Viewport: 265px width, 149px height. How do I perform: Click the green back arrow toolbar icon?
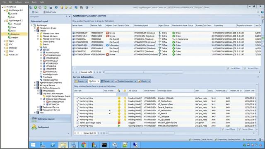35,7
